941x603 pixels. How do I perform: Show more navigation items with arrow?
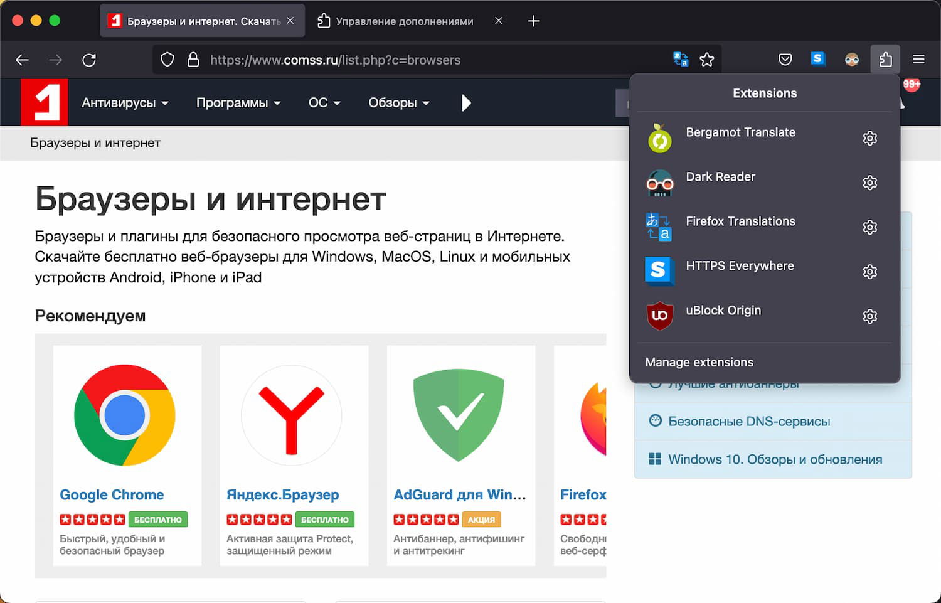pos(465,103)
